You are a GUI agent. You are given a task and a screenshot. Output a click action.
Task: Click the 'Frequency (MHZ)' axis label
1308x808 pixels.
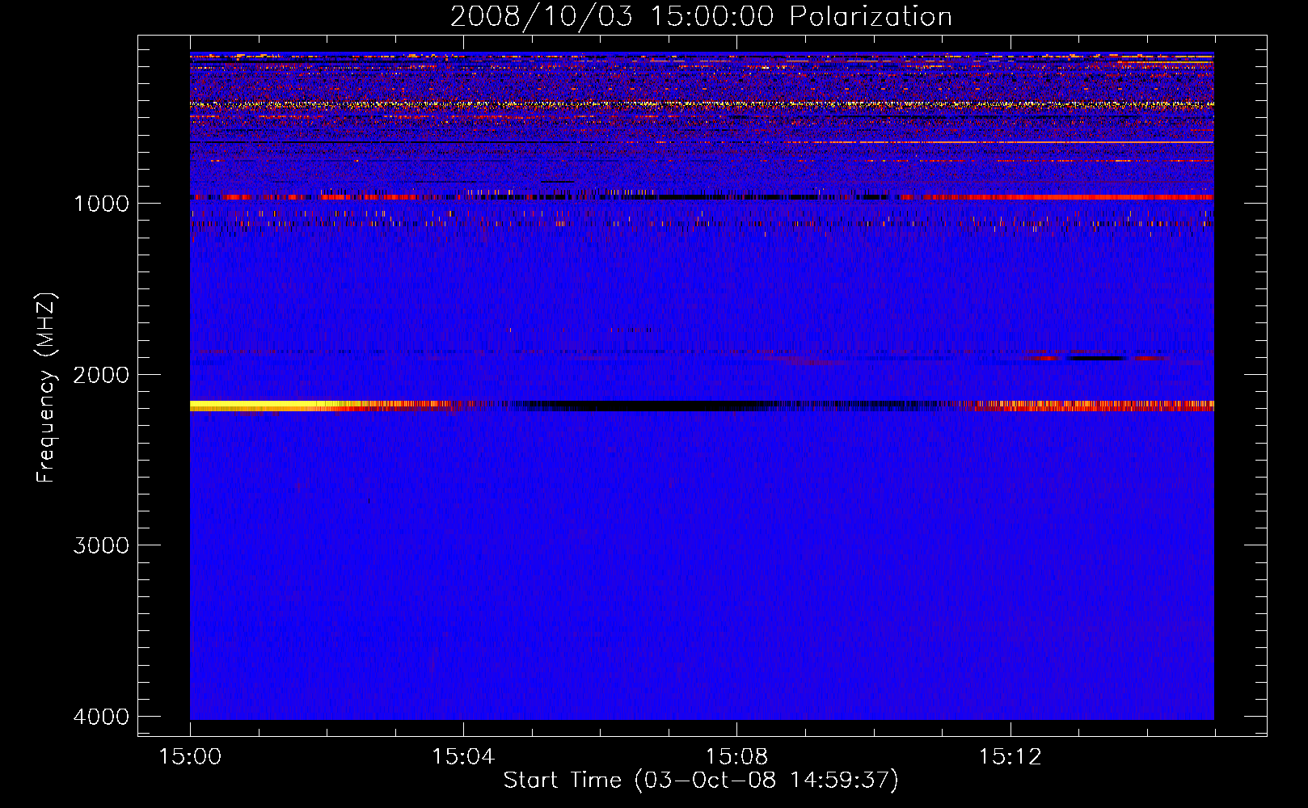(x=45, y=387)
